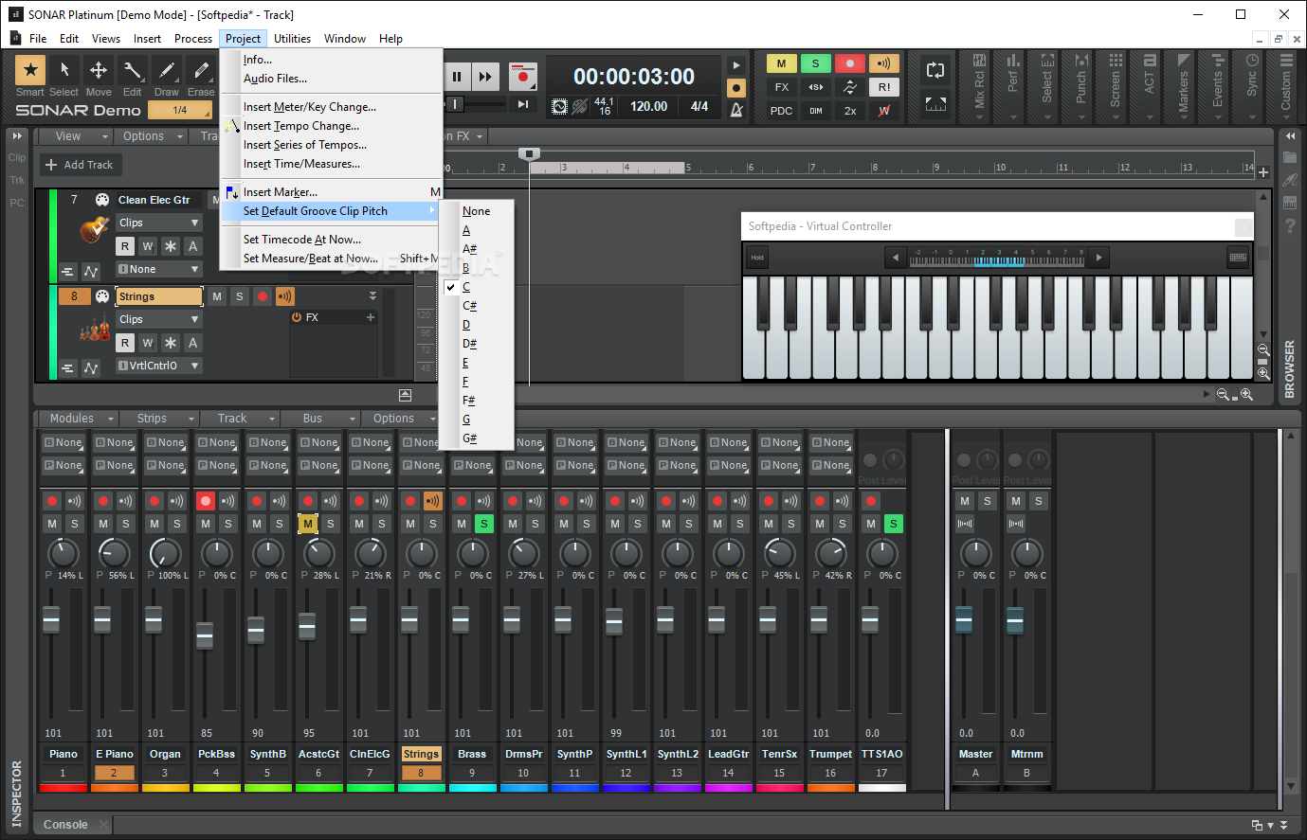
Task: Toggle the metronome icon
Action: (736, 110)
